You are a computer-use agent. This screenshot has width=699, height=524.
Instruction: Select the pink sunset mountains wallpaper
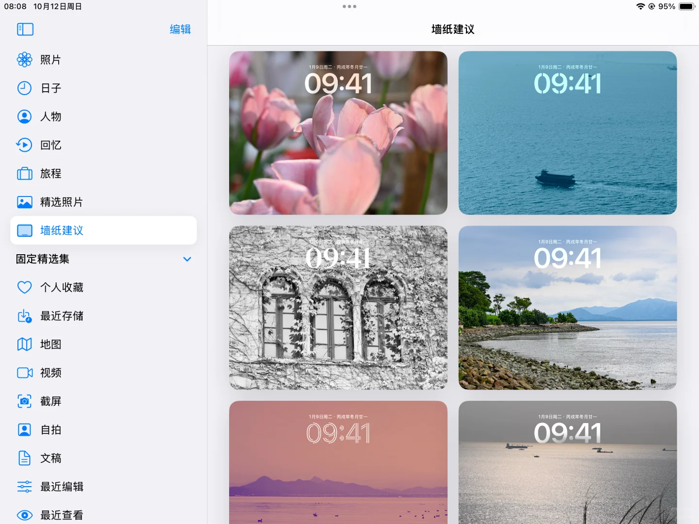coord(338,462)
